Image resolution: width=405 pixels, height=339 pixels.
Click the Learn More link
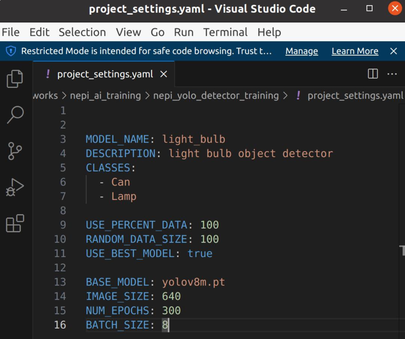355,51
